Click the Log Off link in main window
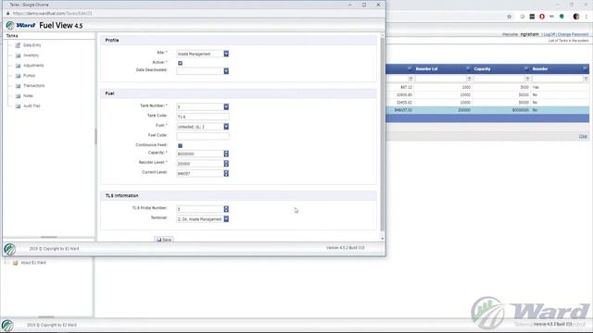This screenshot has height=333, width=593. [x=549, y=34]
